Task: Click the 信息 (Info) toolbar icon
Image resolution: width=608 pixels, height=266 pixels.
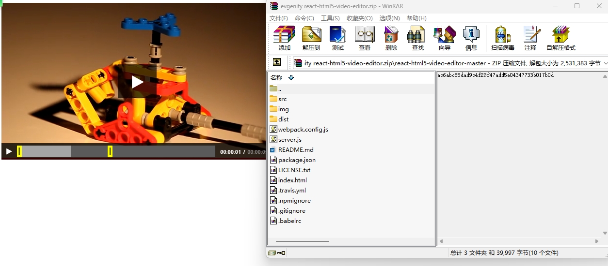Action: [471, 35]
